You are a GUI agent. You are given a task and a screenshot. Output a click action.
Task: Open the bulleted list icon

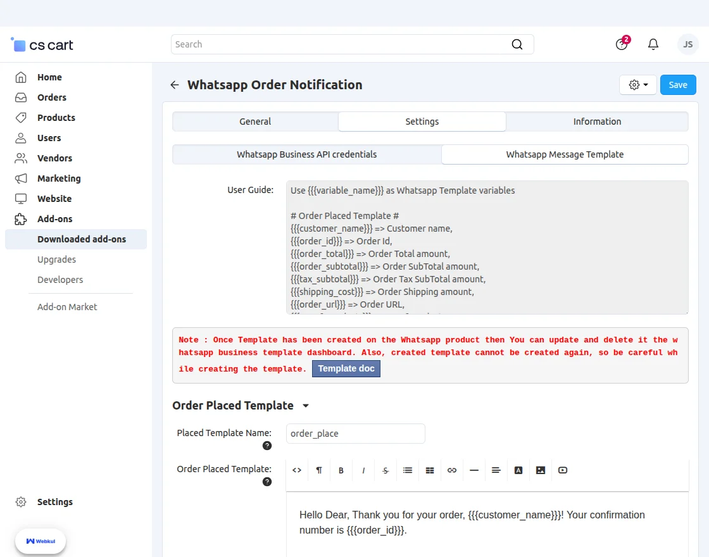[x=408, y=470]
